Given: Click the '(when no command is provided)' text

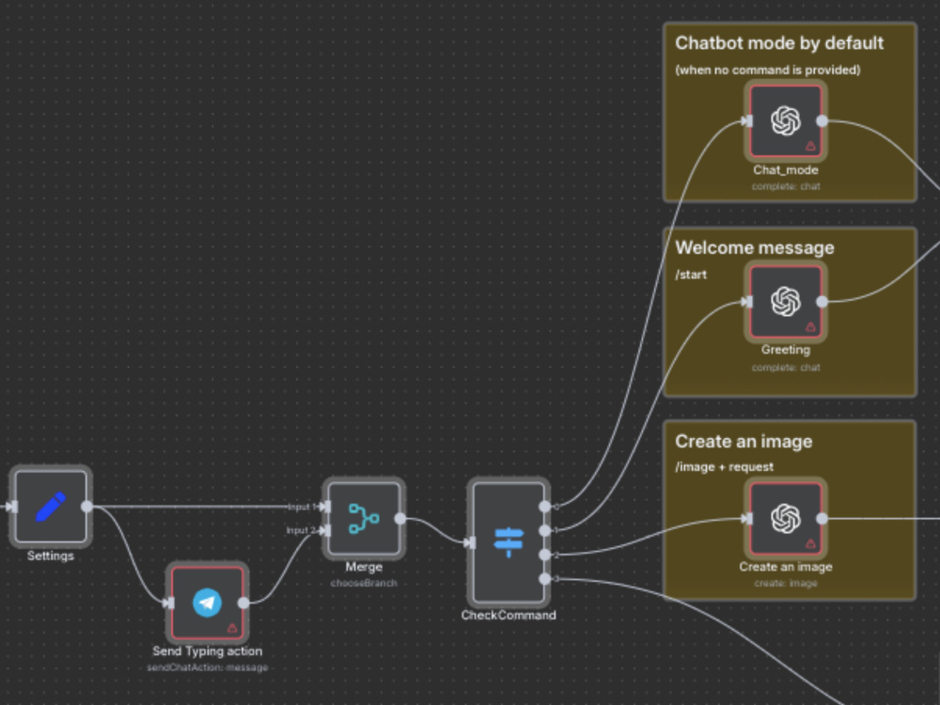Looking at the screenshot, I should (768, 70).
